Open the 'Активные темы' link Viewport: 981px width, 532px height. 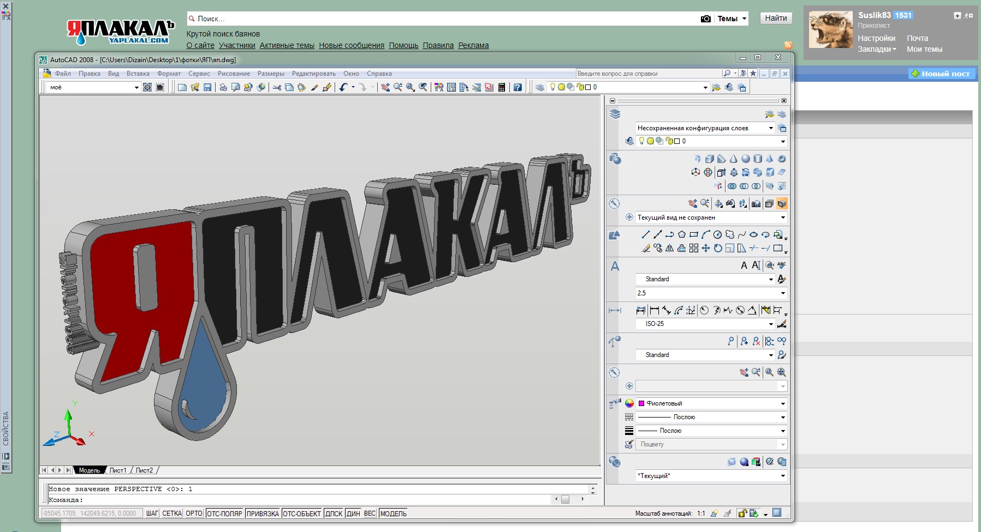point(287,45)
